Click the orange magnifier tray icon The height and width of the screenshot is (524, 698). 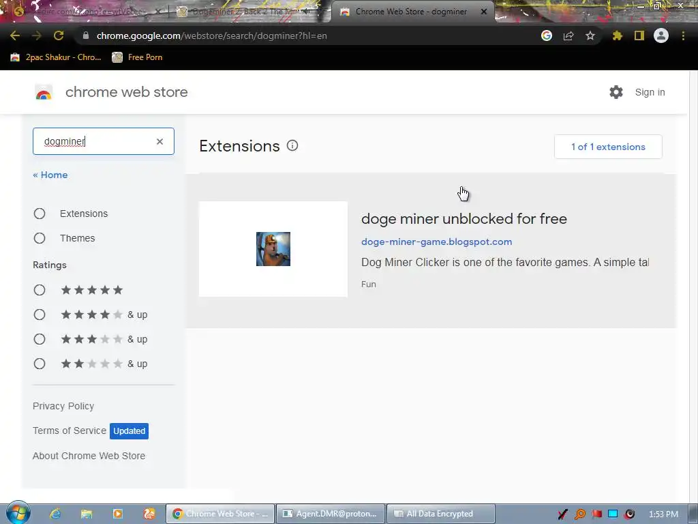coord(580,514)
